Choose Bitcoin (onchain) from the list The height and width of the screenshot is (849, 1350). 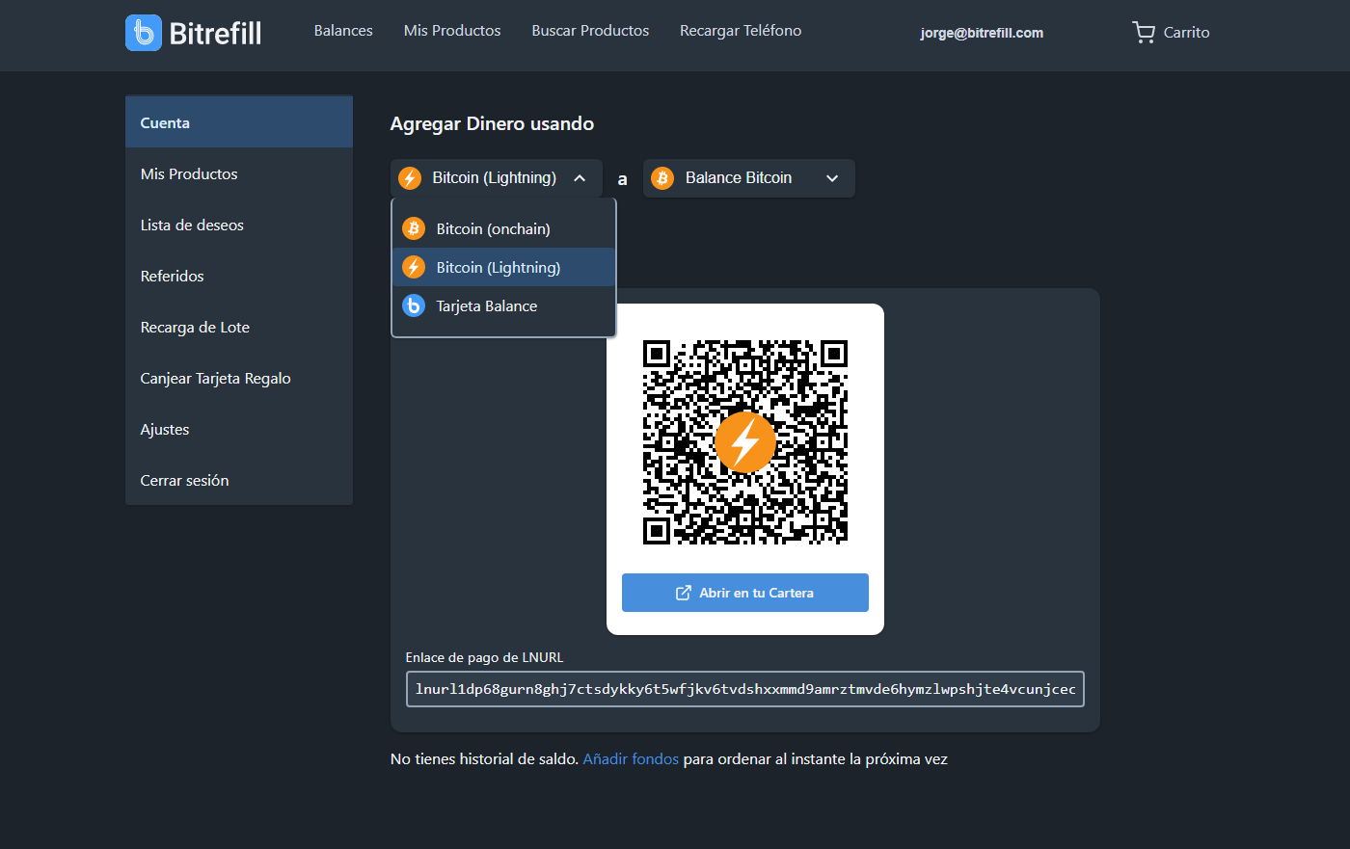tap(503, 228)
